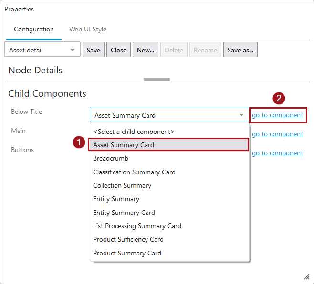Follow go to component link for Below Title
Viewport: 314px width, 284px height.
[277, 115]
